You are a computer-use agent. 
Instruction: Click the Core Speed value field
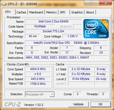[38, 69]
